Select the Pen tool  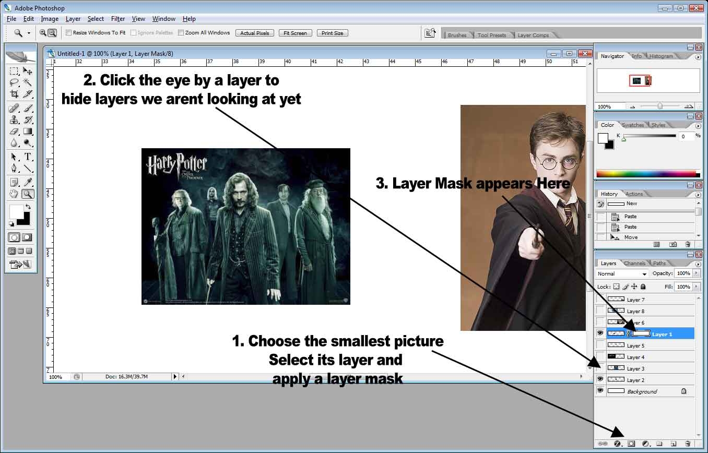[x=15, y=169]
